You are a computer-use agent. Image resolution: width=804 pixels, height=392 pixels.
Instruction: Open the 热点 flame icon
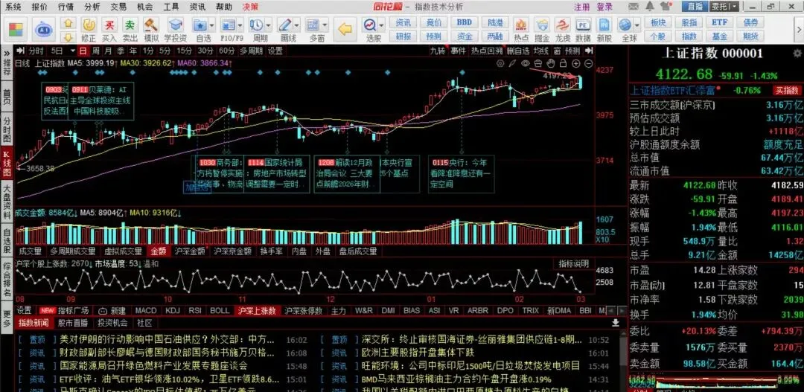pos(521,25)
